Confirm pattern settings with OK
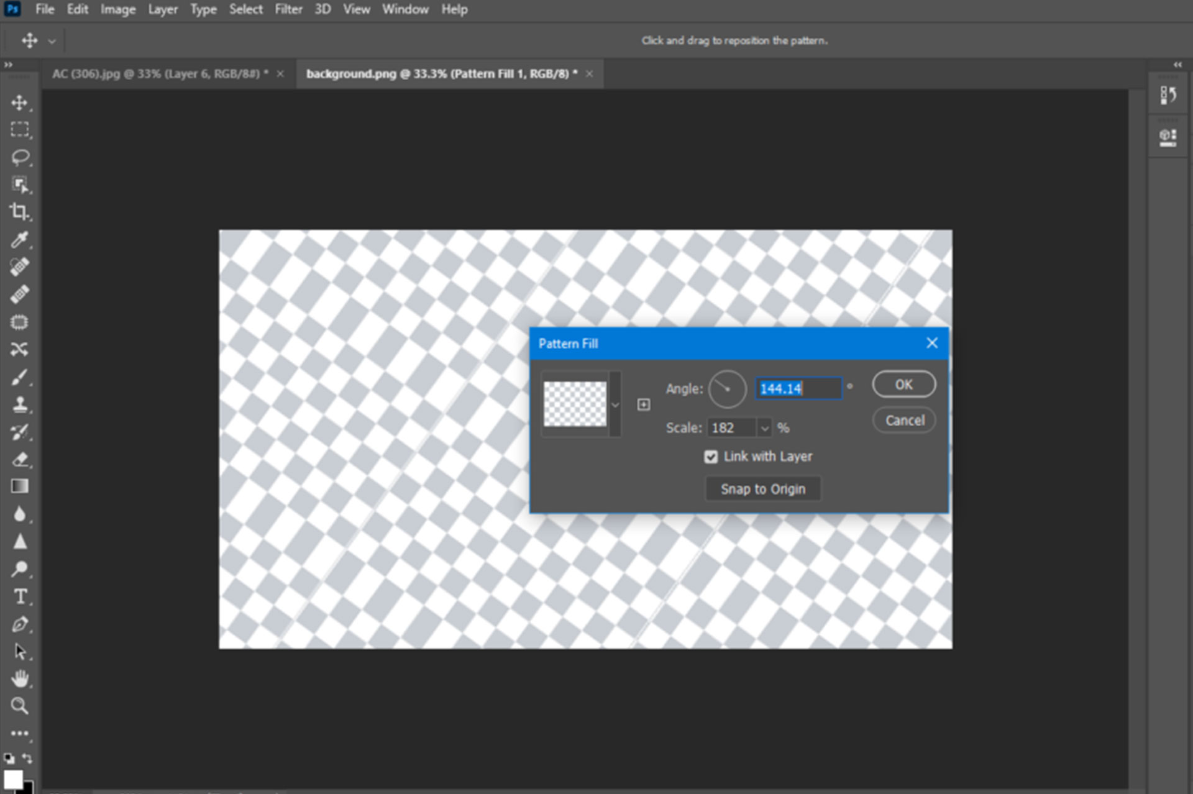Image resolution: width=1193 pixels, height=794 pixels. point(903,384)
